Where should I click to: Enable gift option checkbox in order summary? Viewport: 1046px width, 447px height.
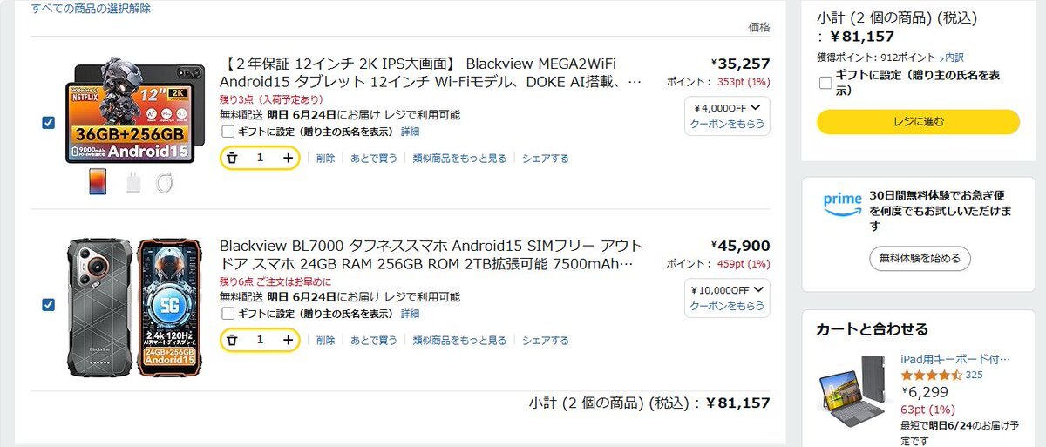click(x=825, y=83)
